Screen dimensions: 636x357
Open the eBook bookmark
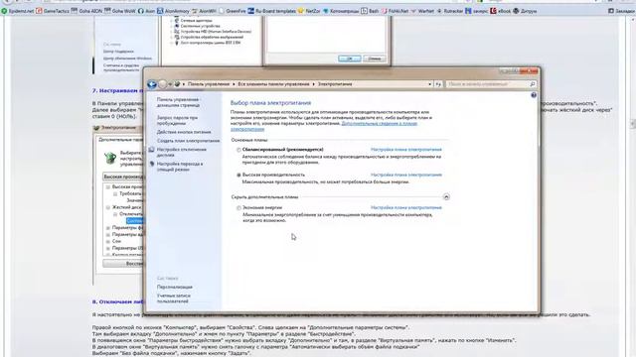(500, 11)
